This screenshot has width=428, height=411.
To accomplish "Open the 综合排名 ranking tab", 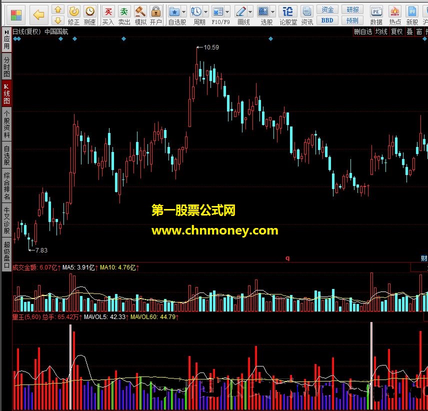I will point(6,185).
